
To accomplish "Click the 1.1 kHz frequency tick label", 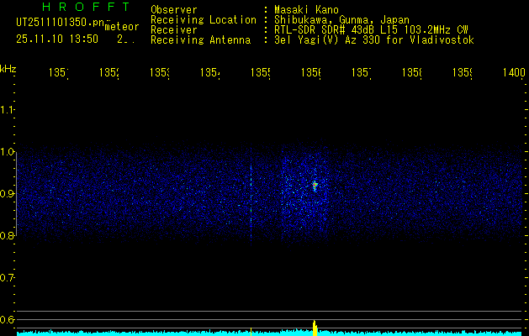I will point(7,109).
